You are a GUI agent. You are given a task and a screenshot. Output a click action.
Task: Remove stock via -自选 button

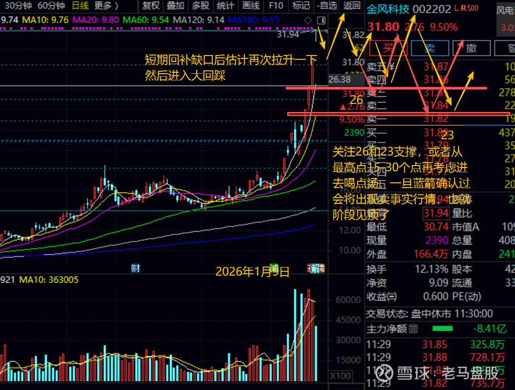[x=327, y=6]
